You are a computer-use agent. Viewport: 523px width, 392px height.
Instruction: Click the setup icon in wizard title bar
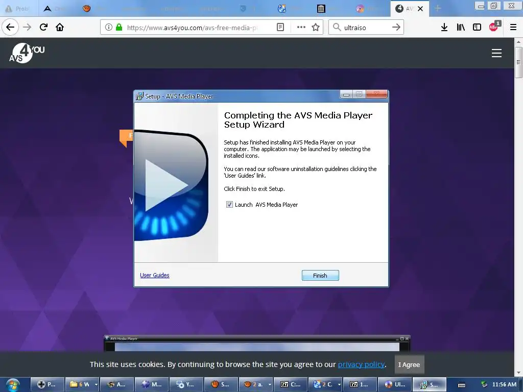click(x=139, y=96)
